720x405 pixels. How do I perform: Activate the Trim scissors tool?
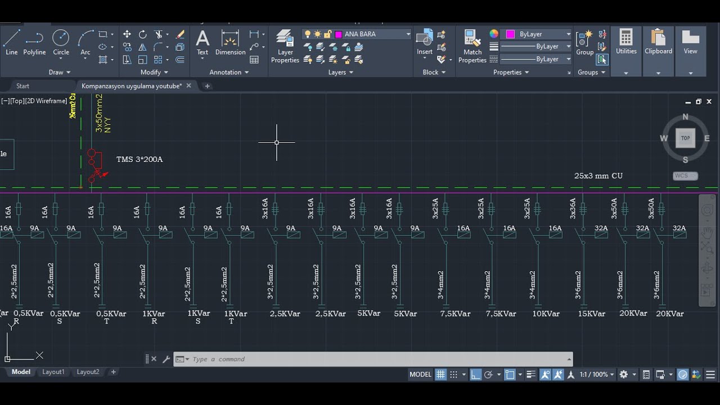159,34
